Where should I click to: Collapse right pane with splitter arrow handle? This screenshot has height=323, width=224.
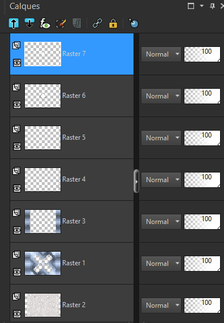[136, 181]
